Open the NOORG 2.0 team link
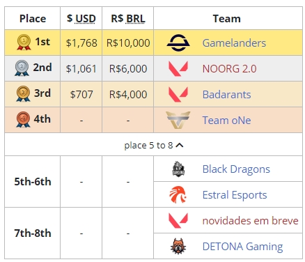The height and width of the screenshot is (262, 305). (229, 69)
